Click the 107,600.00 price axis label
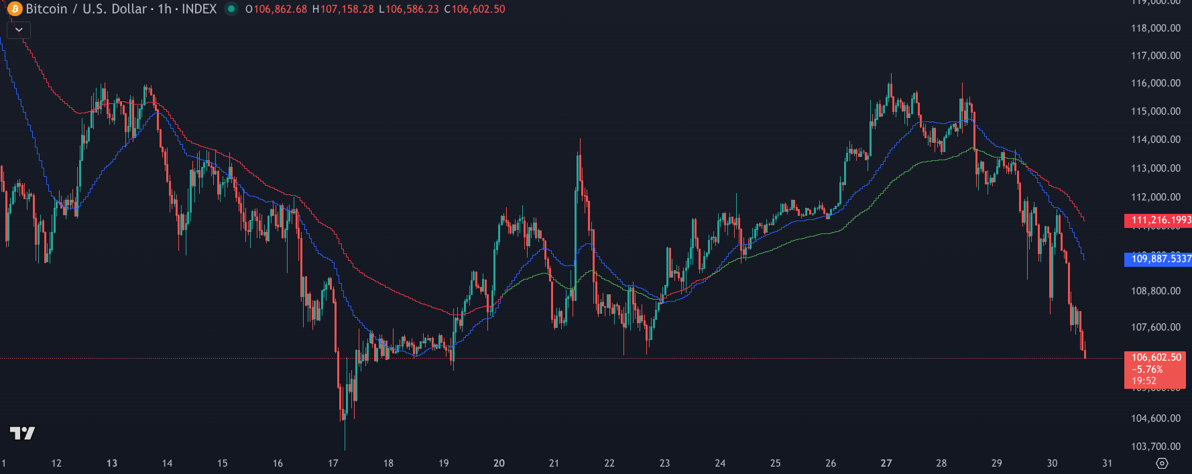 (x=1156, y=327)
